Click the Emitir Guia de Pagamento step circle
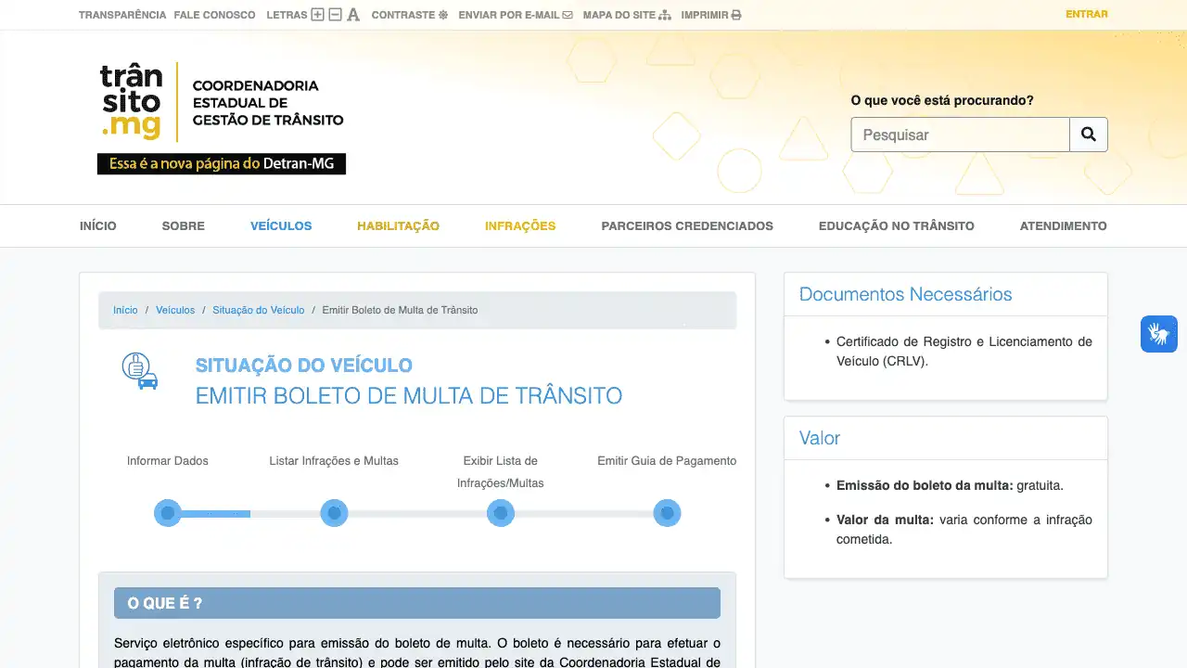Image resolution: width=1187 pixels, height=668 pixels. [x=667, y=513]
